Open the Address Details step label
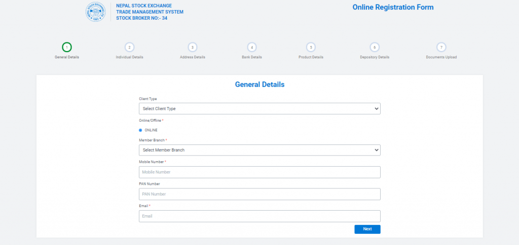This screenshot has height=245, width=519. click(193, 57)
